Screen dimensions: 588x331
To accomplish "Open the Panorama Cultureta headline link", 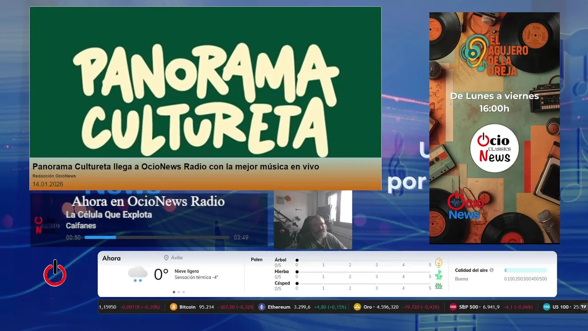I will (x=176, y=166).
